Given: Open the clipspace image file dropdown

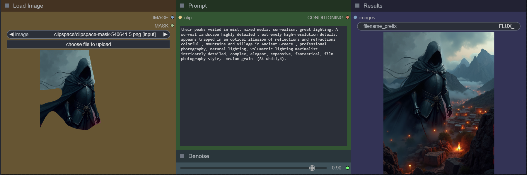Looking at the screenshot, I should click(88, 34).
